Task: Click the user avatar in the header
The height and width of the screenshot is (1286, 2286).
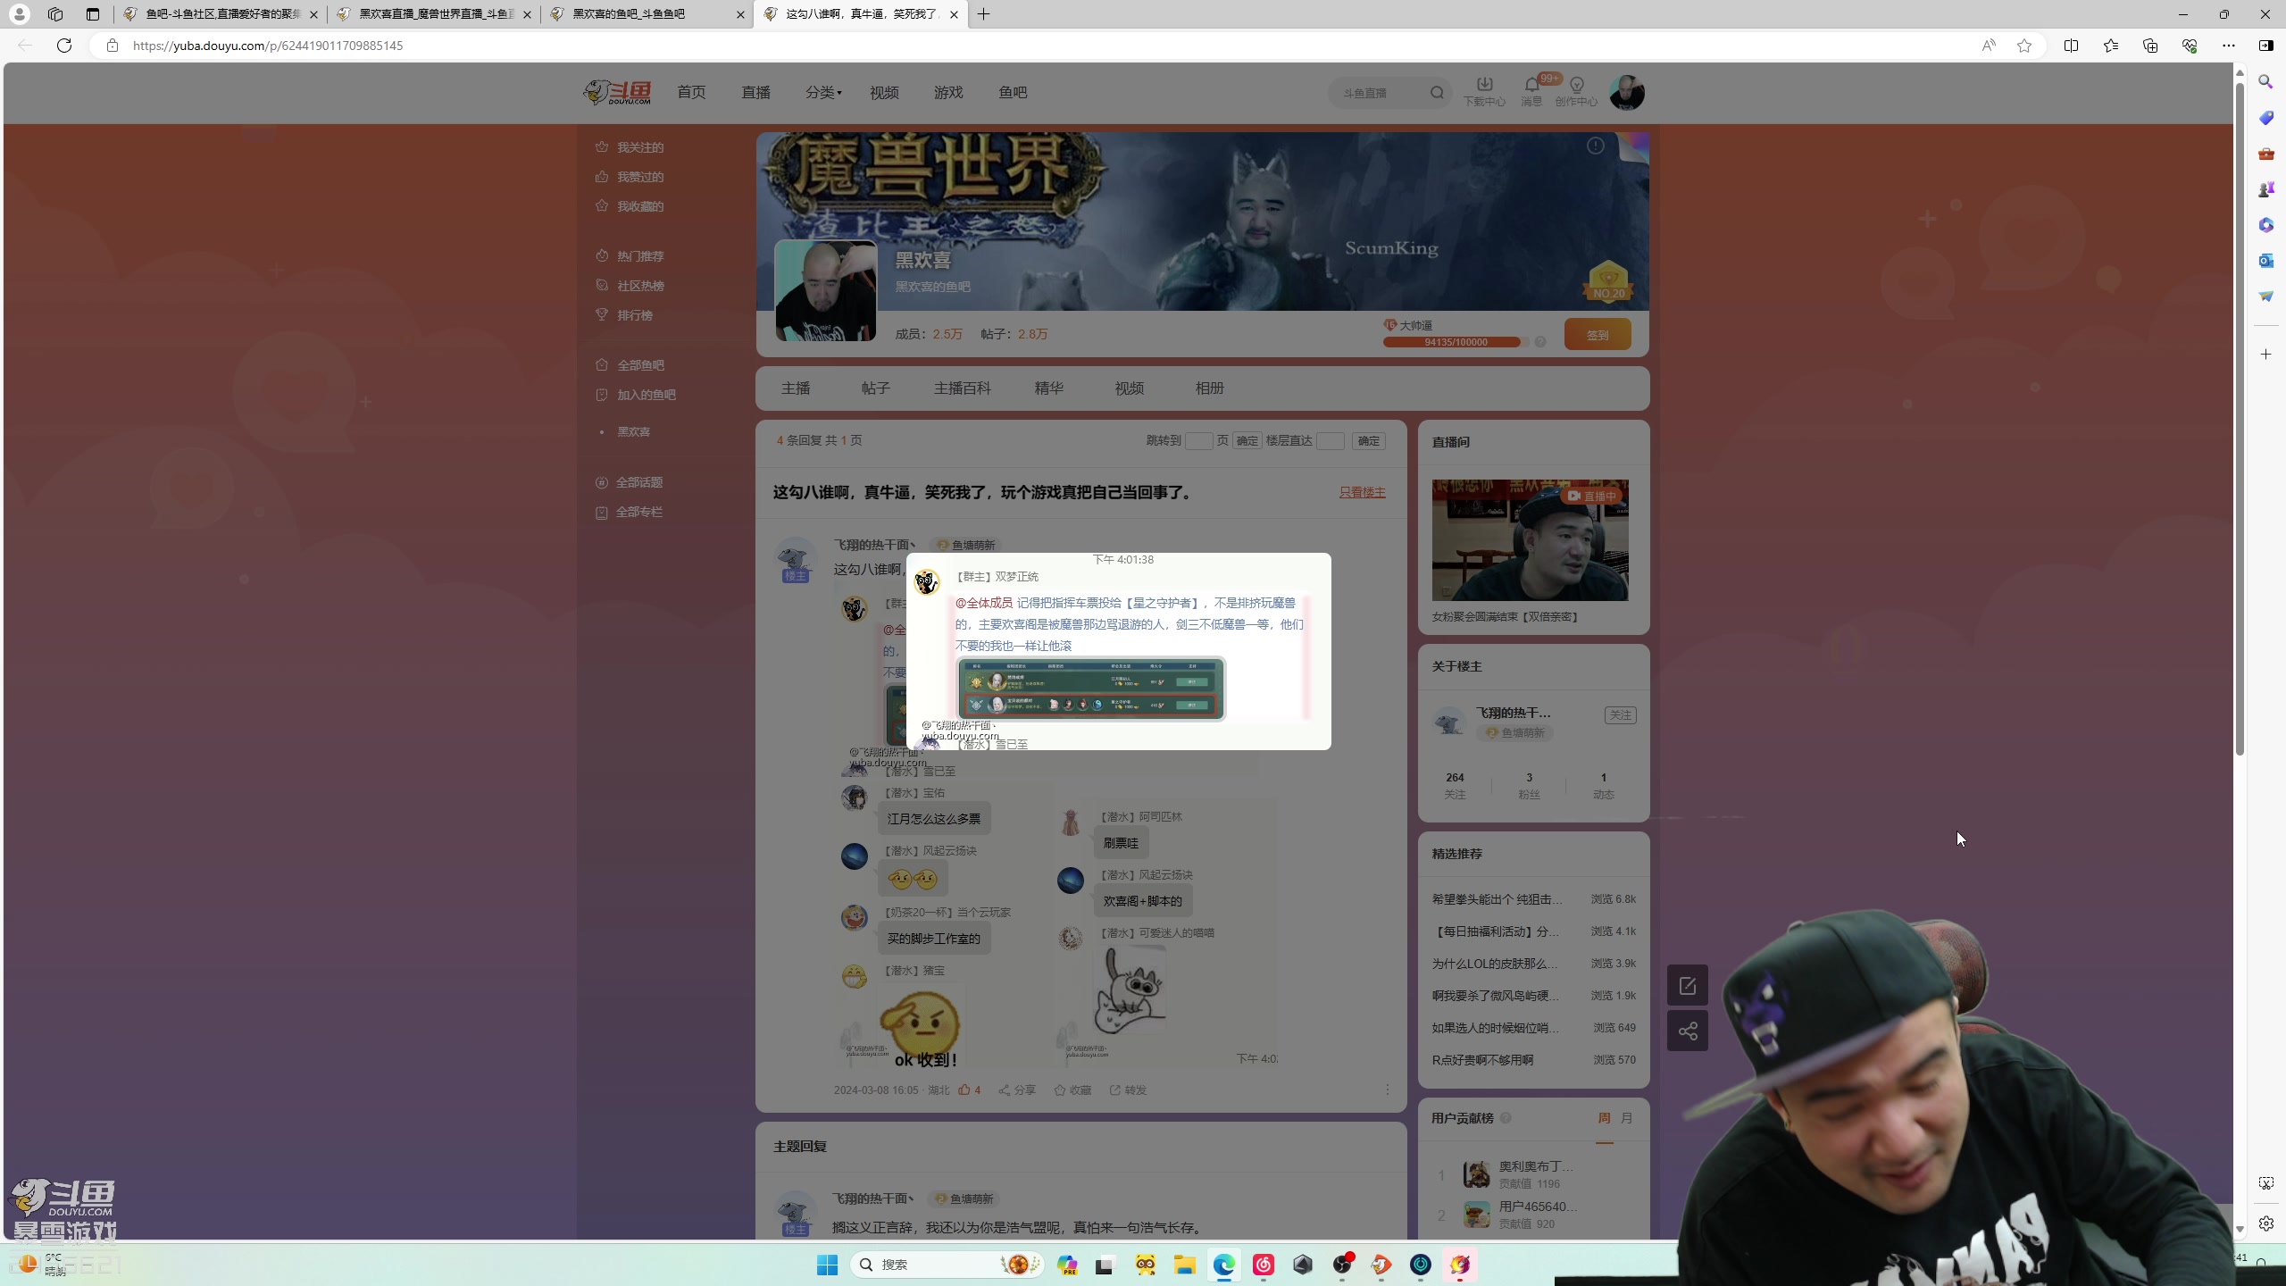Action: pyautogui.click(x=1626, y=93)
